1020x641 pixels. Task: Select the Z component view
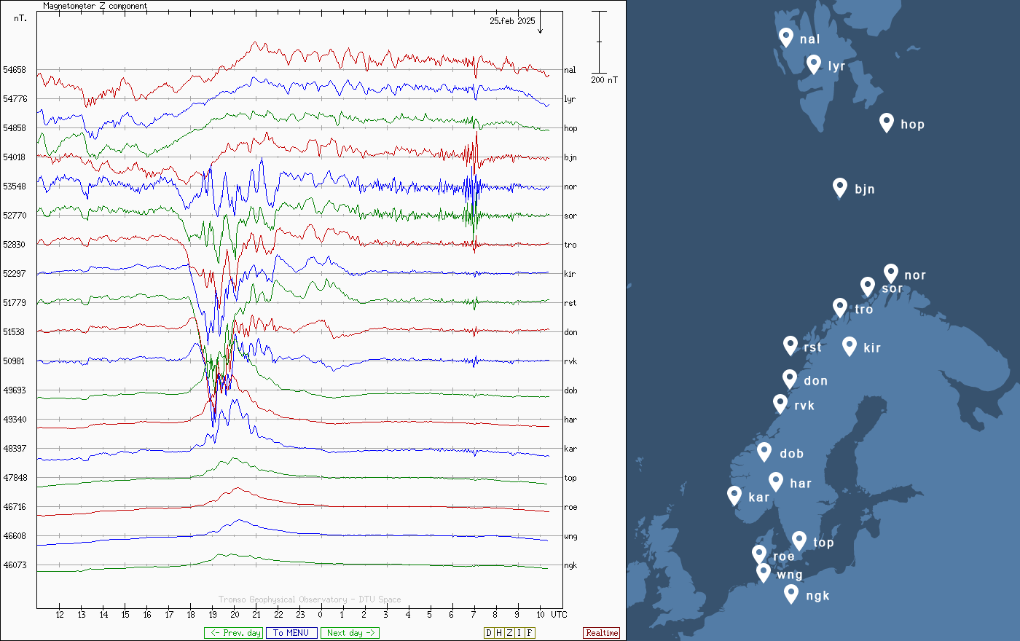509,633
